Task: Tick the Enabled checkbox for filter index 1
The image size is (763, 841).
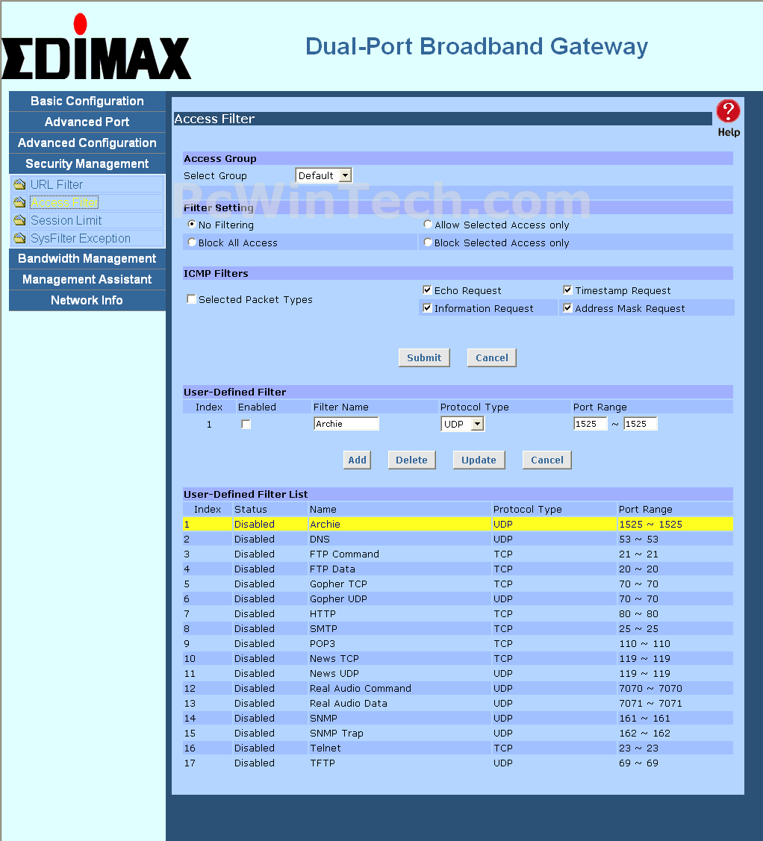Action: coord(246,425)
